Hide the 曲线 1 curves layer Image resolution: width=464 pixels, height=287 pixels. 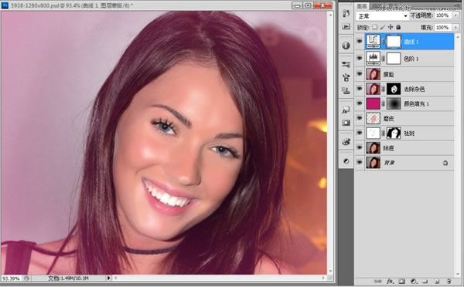pyautogui.click(x=360, y=42)
